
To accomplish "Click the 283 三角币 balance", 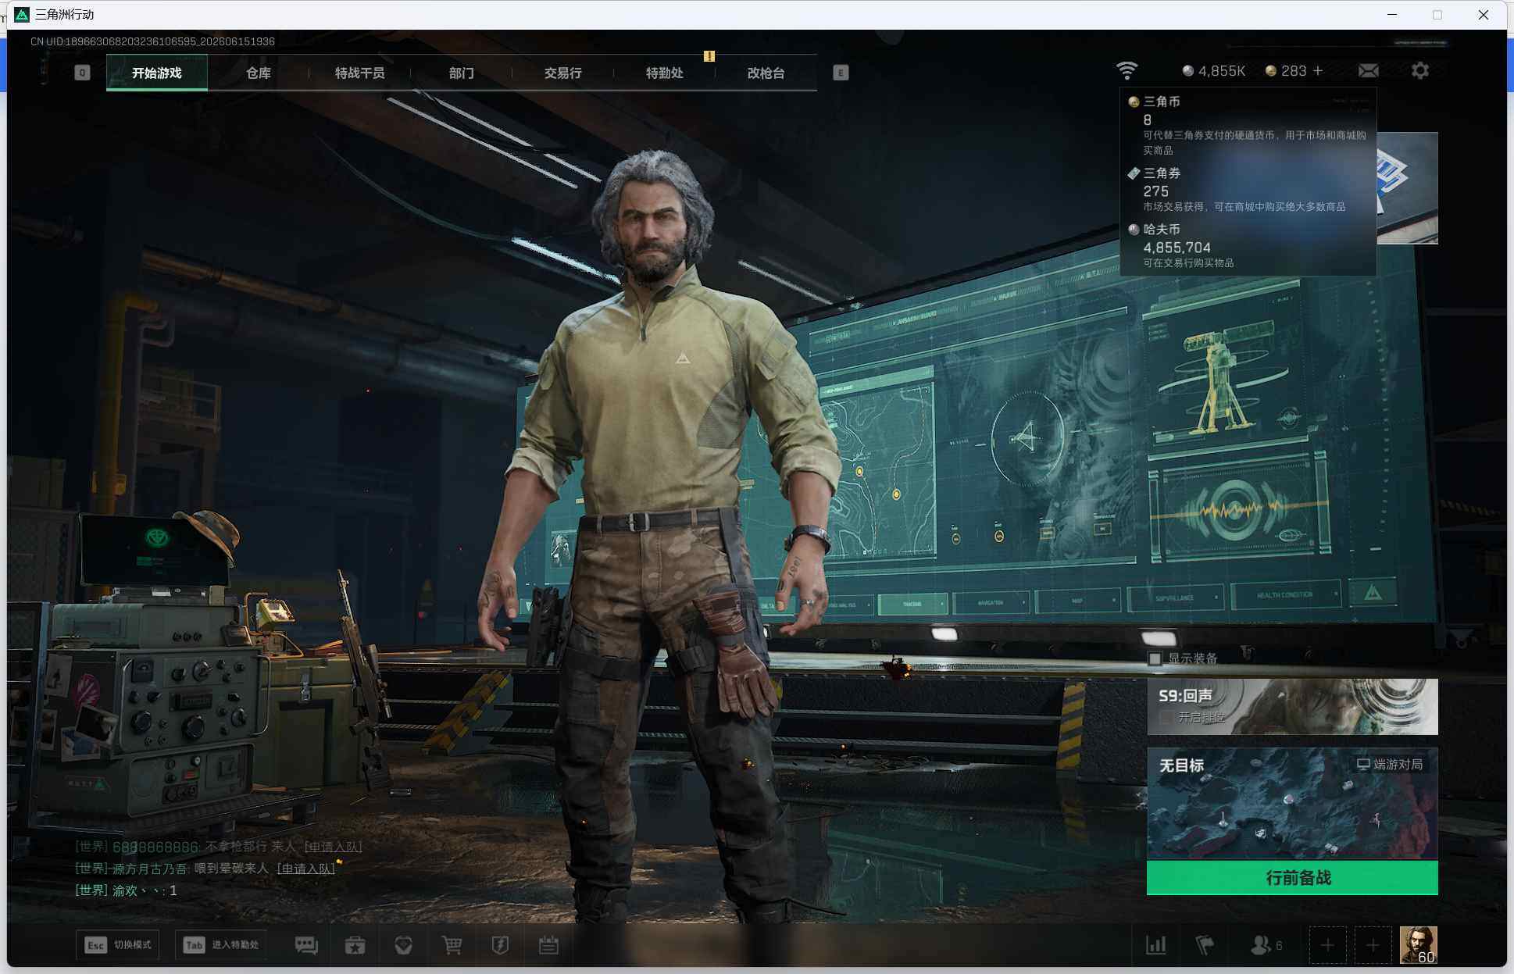I will click(1286, 71).
